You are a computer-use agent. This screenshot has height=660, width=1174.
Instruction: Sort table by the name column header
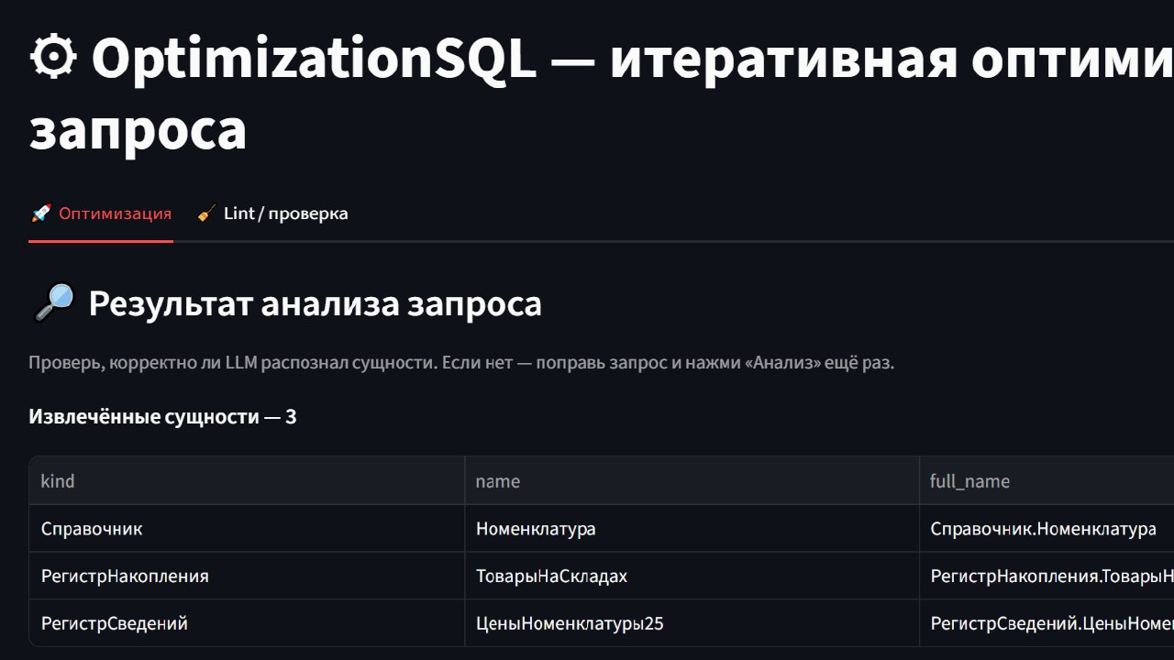(x=692, y=480)
